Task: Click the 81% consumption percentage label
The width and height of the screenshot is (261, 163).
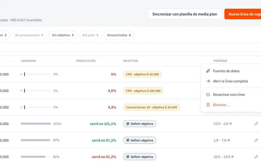Action: tap(56, 157)
